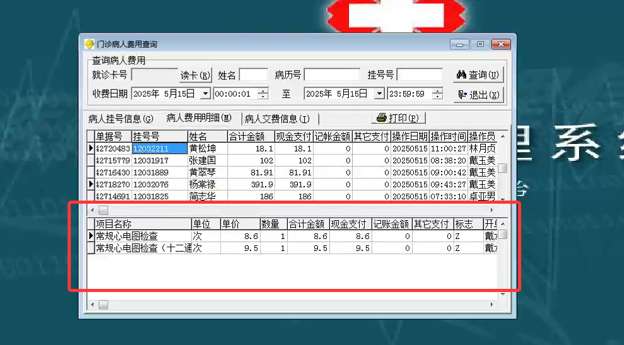The width and height of the screenshot is (624, 345).
Task: Click the window title bar app icon
Action: [89, 44]
